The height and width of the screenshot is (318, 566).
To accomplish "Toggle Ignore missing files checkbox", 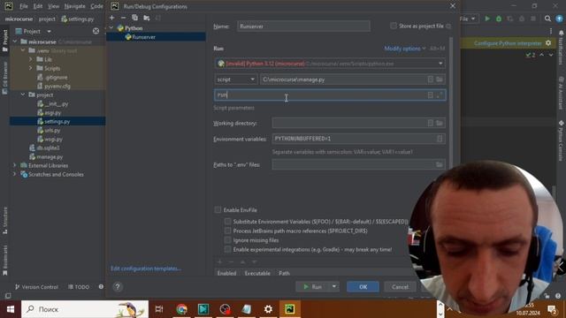I will point(227,240).
